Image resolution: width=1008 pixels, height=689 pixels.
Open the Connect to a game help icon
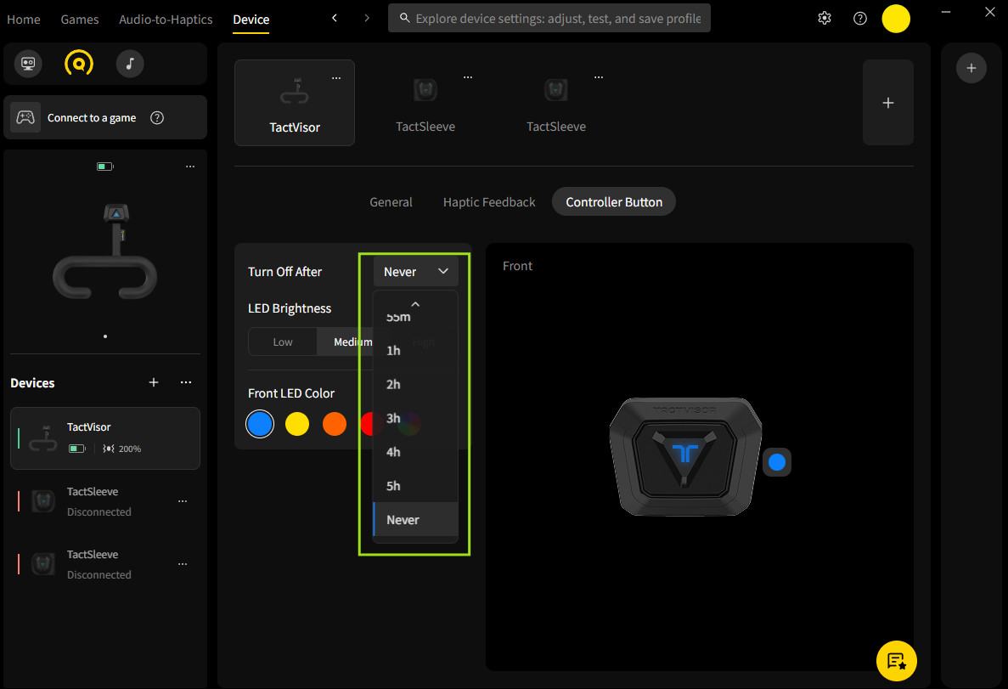[x=157, y=118]
